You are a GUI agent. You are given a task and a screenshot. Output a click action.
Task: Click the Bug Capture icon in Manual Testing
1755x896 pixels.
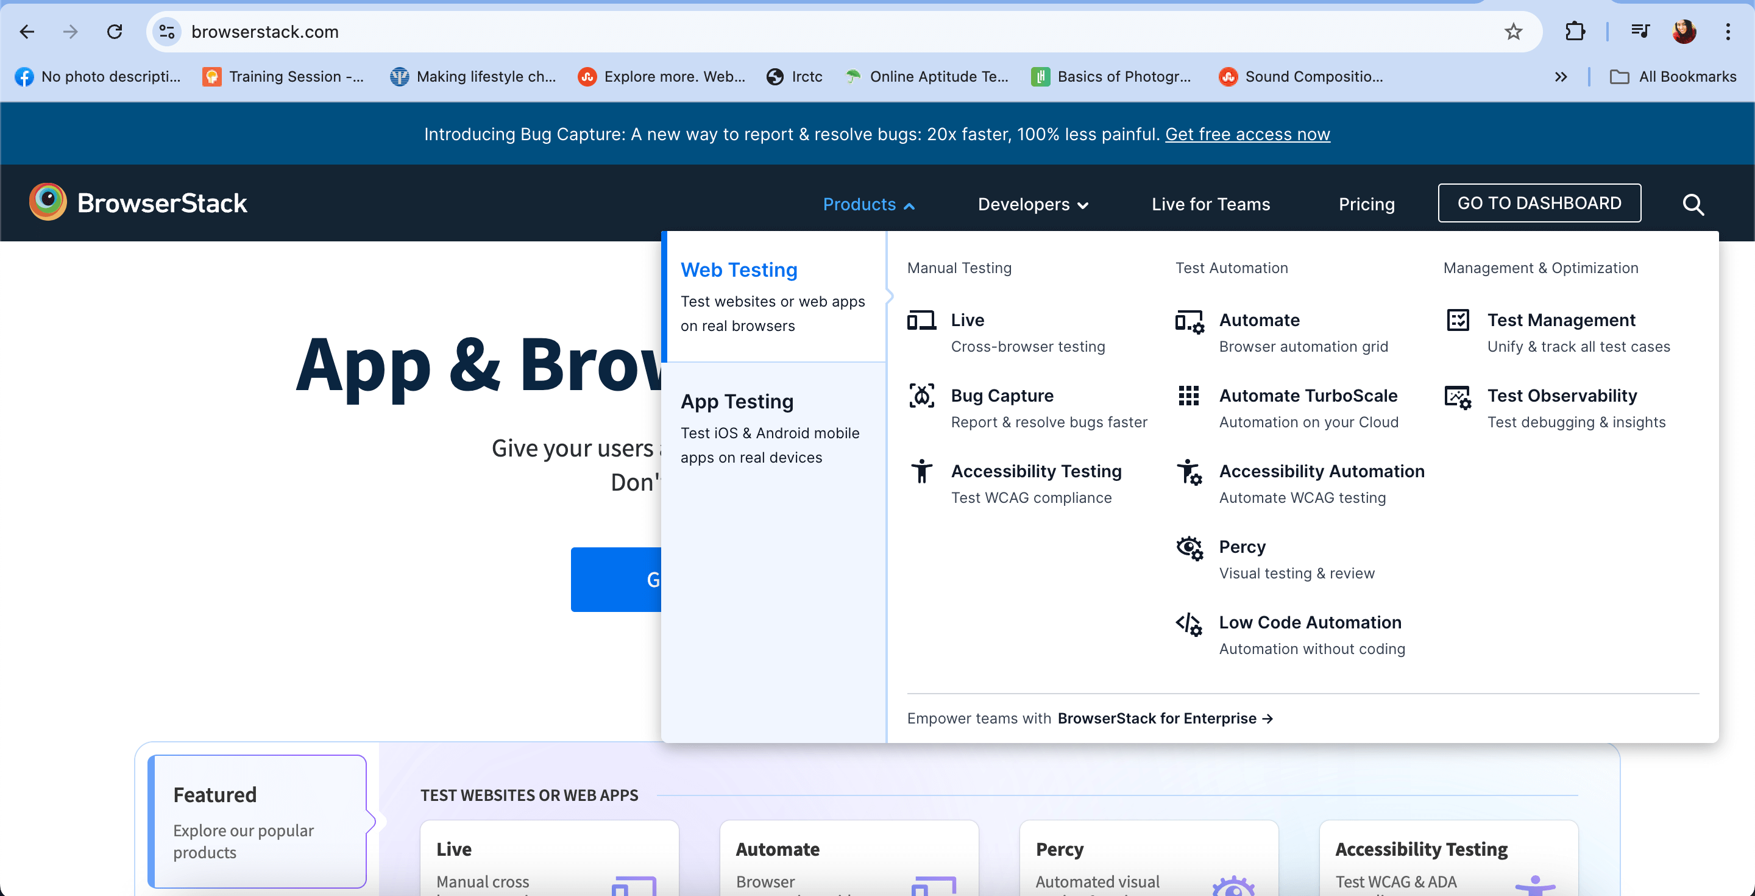(921, 395)
